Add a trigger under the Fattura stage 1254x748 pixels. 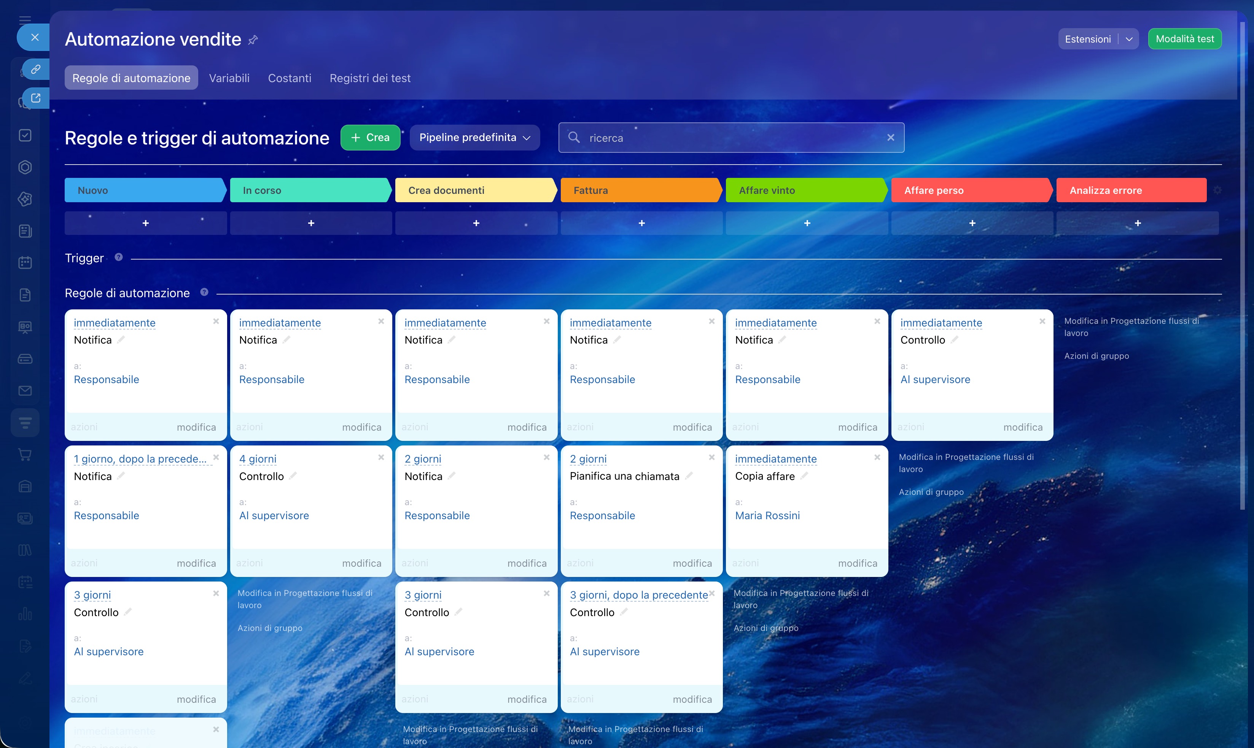641,223
